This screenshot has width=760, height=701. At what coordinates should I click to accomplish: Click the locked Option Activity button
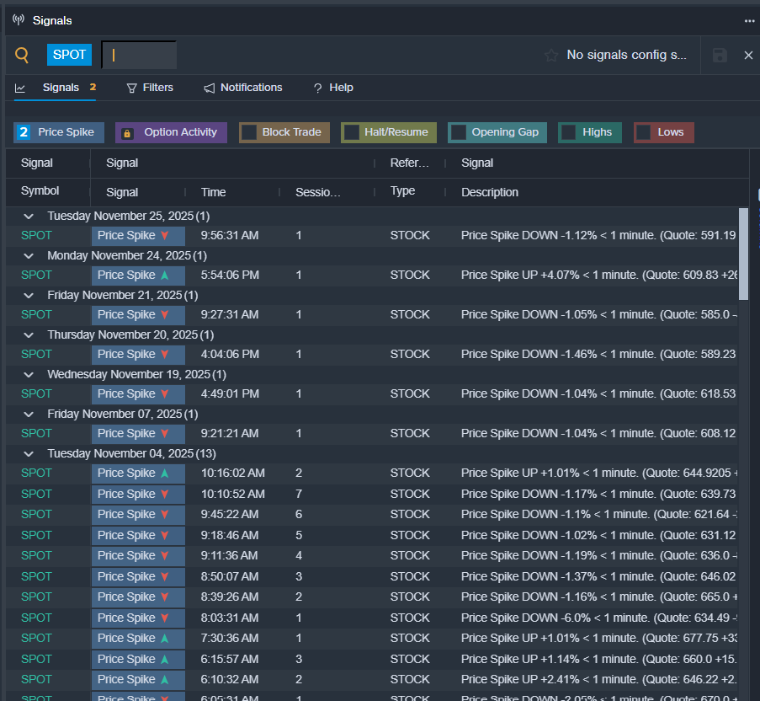coord(171,132)
